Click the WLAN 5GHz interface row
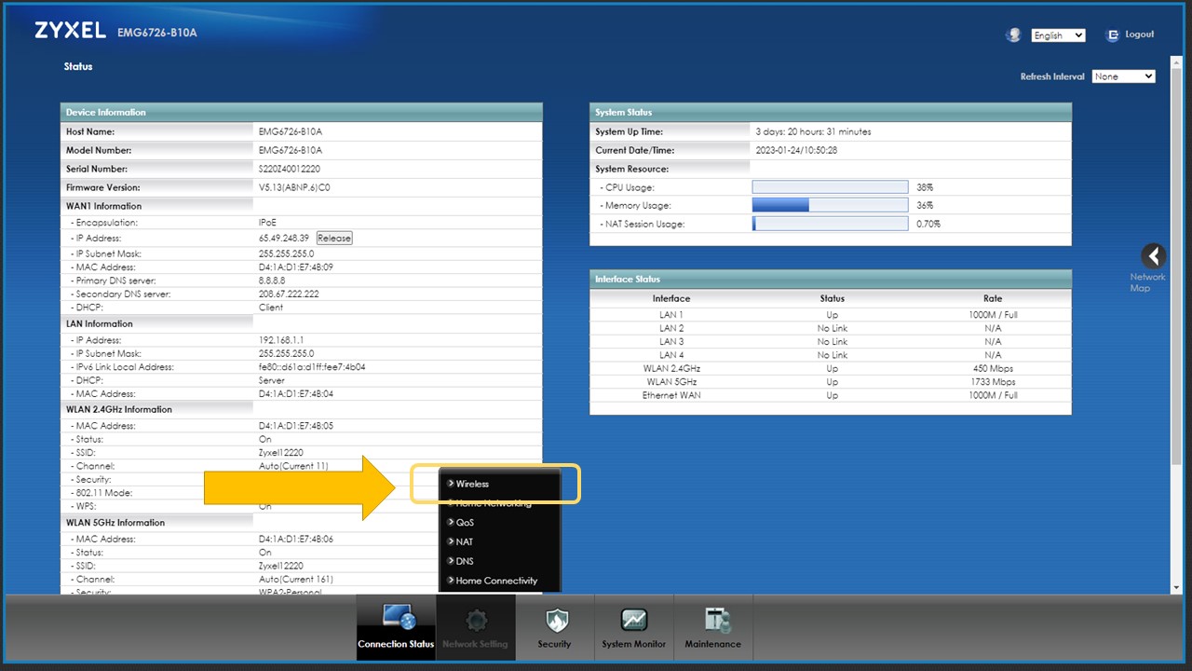This screenshot has width=1192, height=671. (831, 382)
